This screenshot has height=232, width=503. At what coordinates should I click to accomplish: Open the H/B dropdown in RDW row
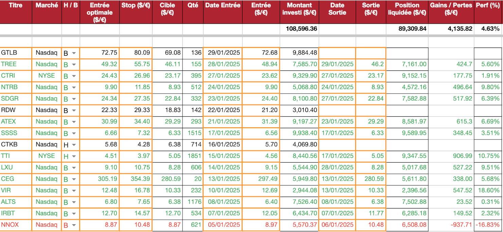[x=74, y=111]
